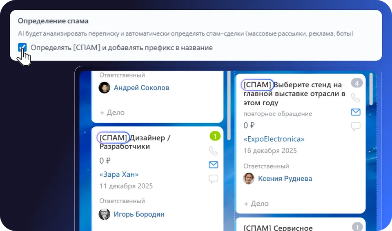
Task: Click green counter badge 1 on Дизайнер card
Action: [215, 136]
